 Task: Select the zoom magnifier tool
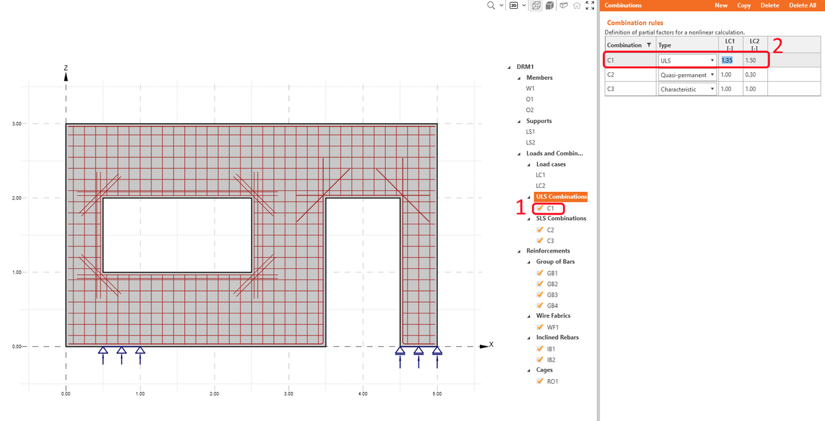[x=490, y=6]
